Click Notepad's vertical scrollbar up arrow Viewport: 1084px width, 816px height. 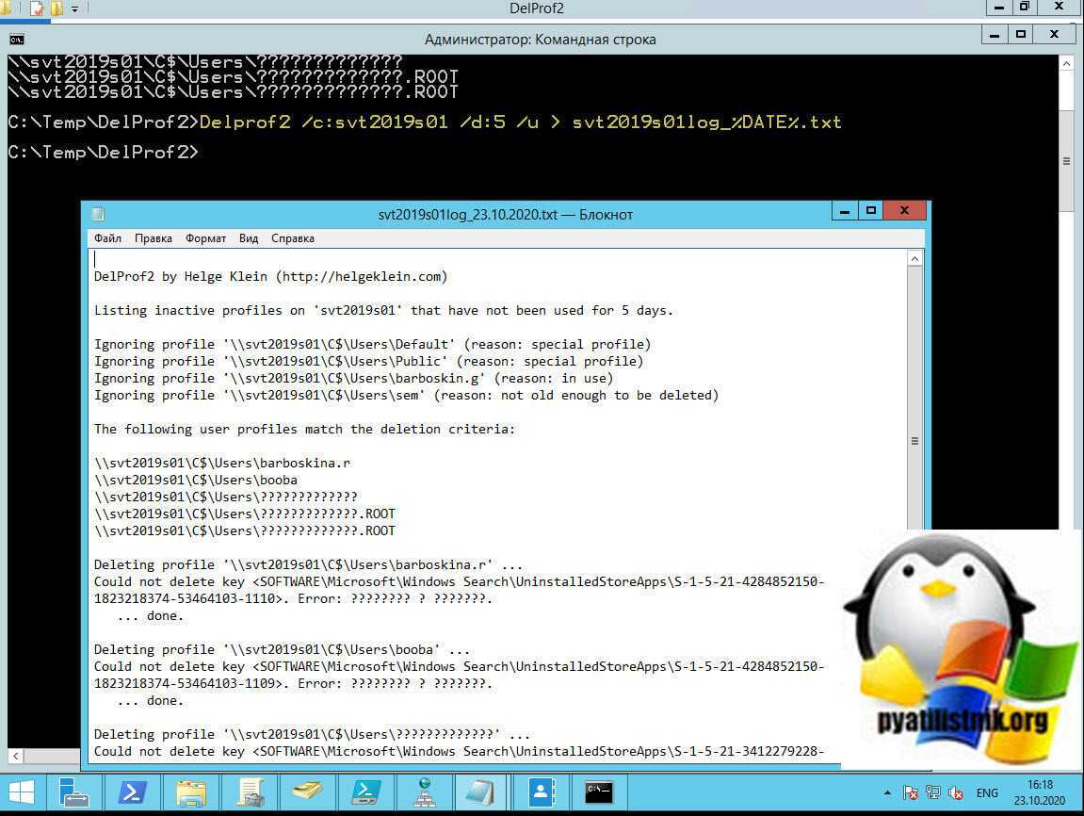point(914,258)
